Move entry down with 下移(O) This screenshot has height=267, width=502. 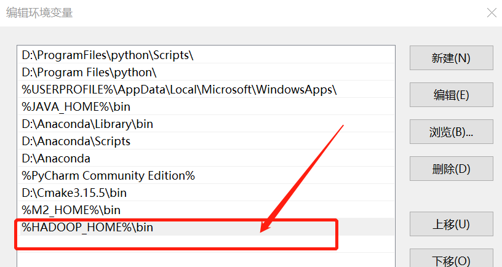click(x=451, y=260)
